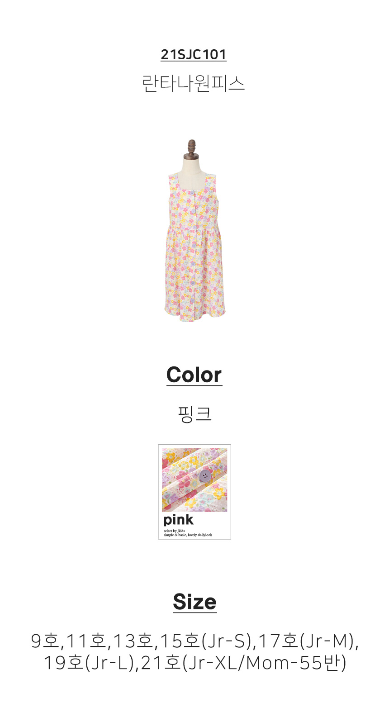Click the product code 21SJC101
The height and width of the screenshot is (717, 389).
click(x=194, y=54)
